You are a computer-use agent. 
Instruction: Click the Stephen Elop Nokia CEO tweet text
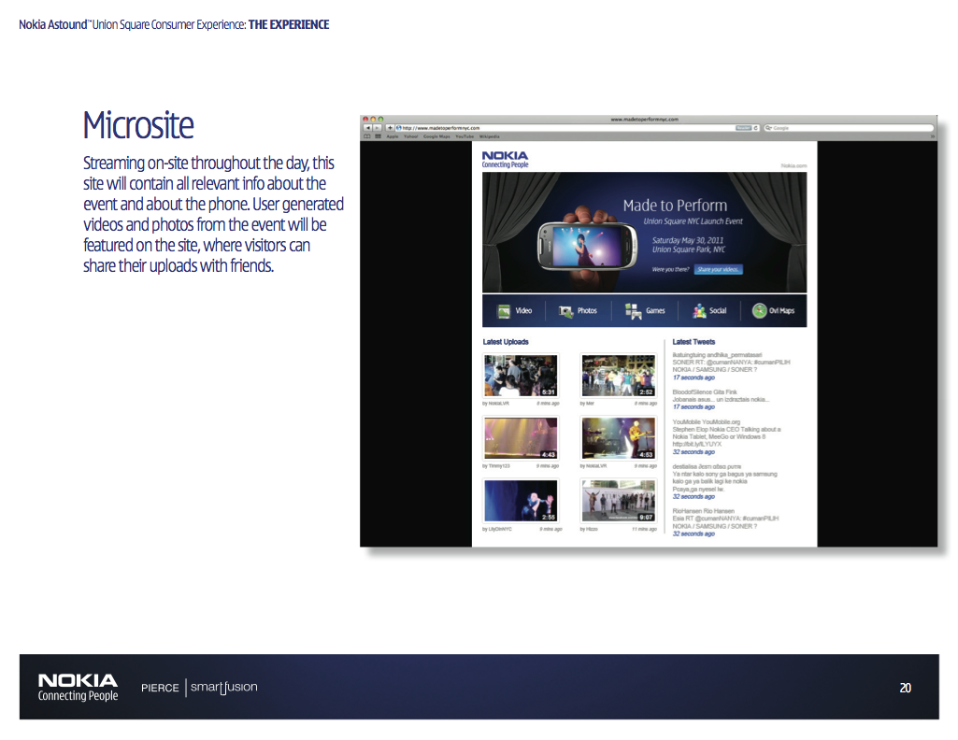pyautogui.click(x=726, y=436)
